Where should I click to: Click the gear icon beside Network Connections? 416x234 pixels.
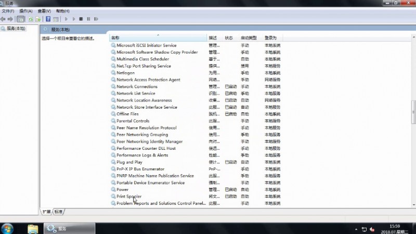point(113,86)
